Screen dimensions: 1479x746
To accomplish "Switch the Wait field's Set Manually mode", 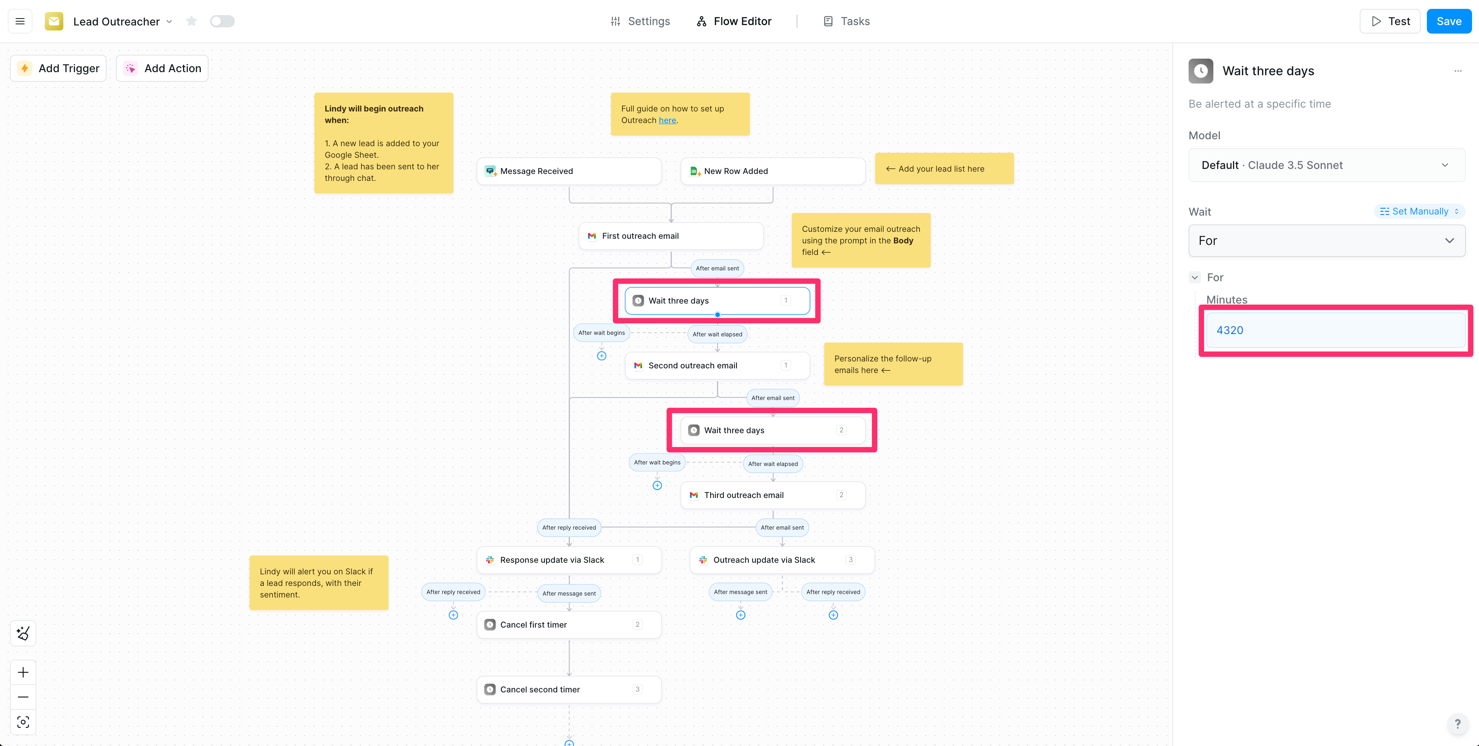I will point(1419,211).
